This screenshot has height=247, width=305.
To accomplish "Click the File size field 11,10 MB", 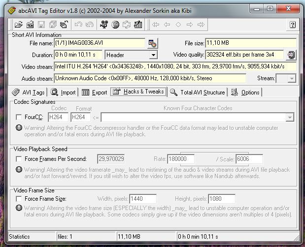I will (x=250, y=43).
